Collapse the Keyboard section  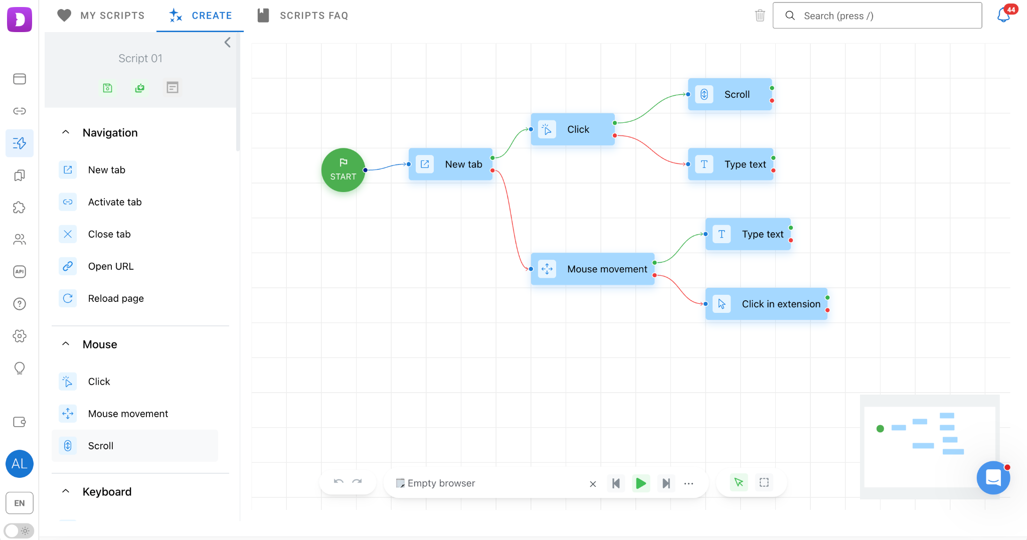(66, 491)
